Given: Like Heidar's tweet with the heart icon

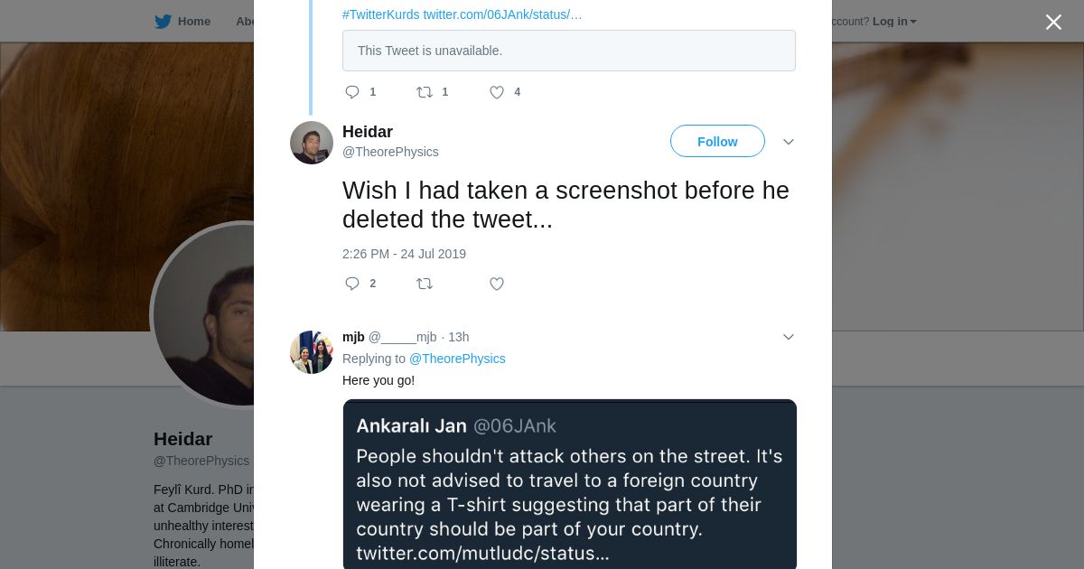Looking at the screenshot, I should (497, 284).
